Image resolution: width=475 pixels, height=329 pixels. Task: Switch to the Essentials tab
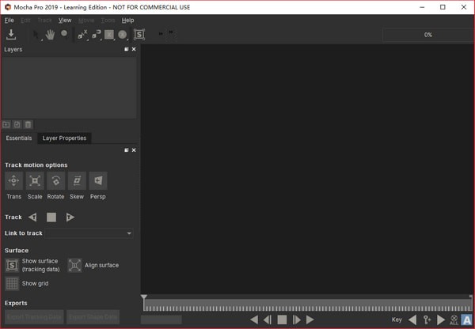19,138
